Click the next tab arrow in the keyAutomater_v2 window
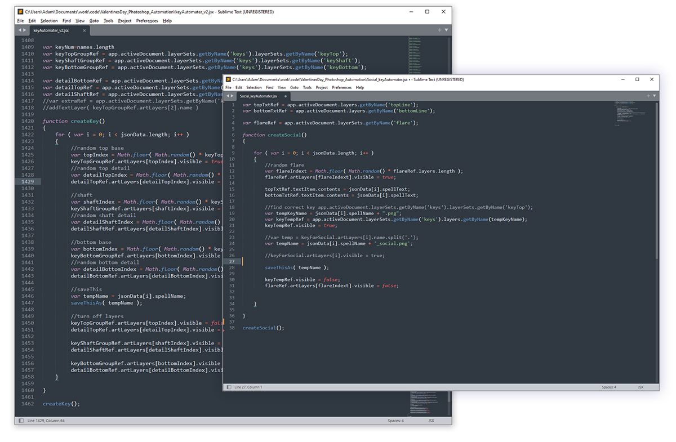The image size is (676, 442). [24, 30]
